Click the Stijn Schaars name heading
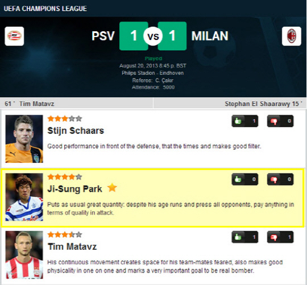The image size is (307, 285). point(76,131)
